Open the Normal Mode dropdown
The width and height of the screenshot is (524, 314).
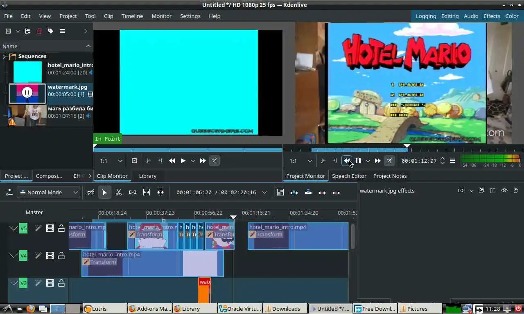coord(48,192)
